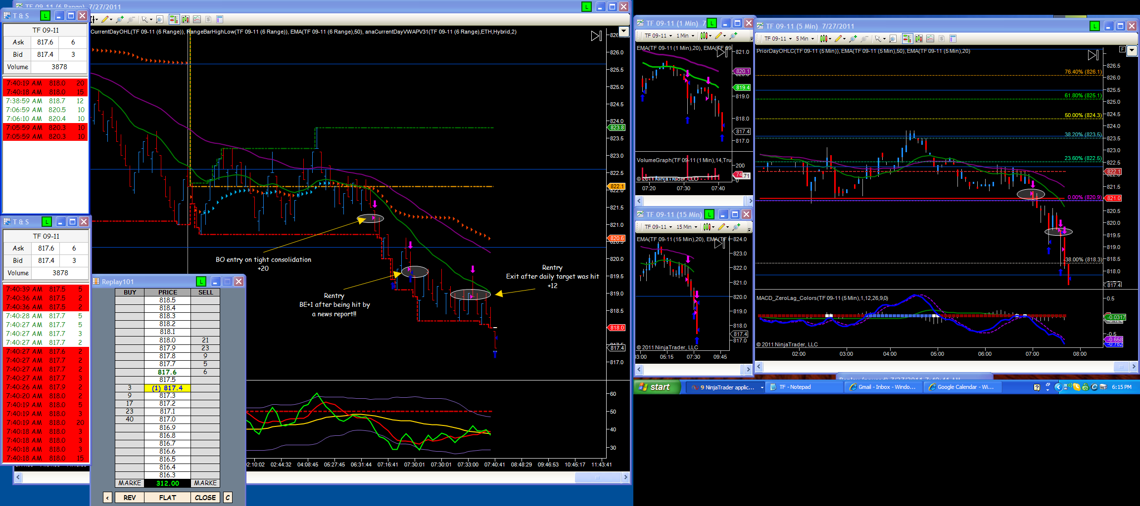Toggle the green L link button on the Replay101 window
Image resolution: width=1140 pixels, height=506 pixels.
coord(201,282)
